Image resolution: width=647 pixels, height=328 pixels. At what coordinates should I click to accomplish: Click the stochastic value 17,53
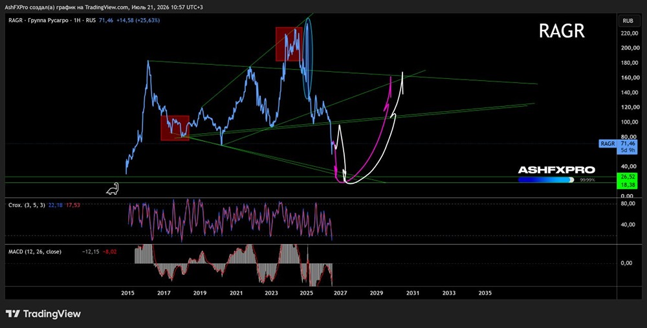tap(72, 205)
